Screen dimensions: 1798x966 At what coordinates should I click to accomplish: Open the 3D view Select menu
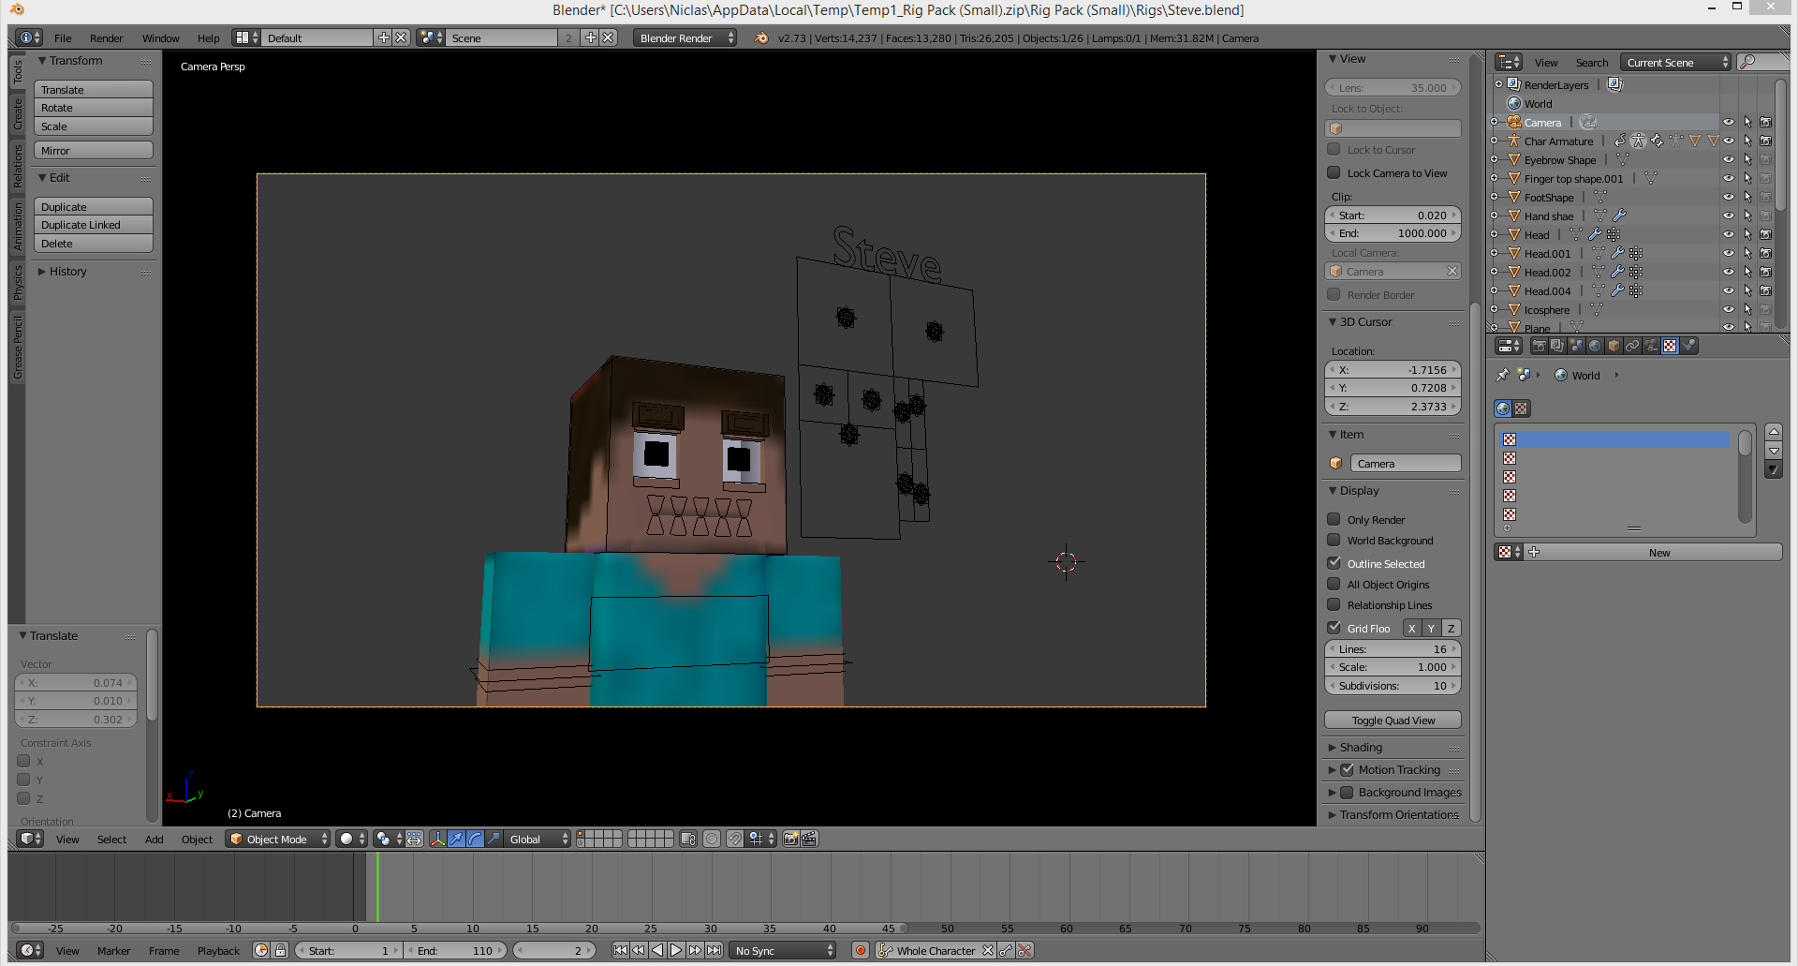pos(111,839)
